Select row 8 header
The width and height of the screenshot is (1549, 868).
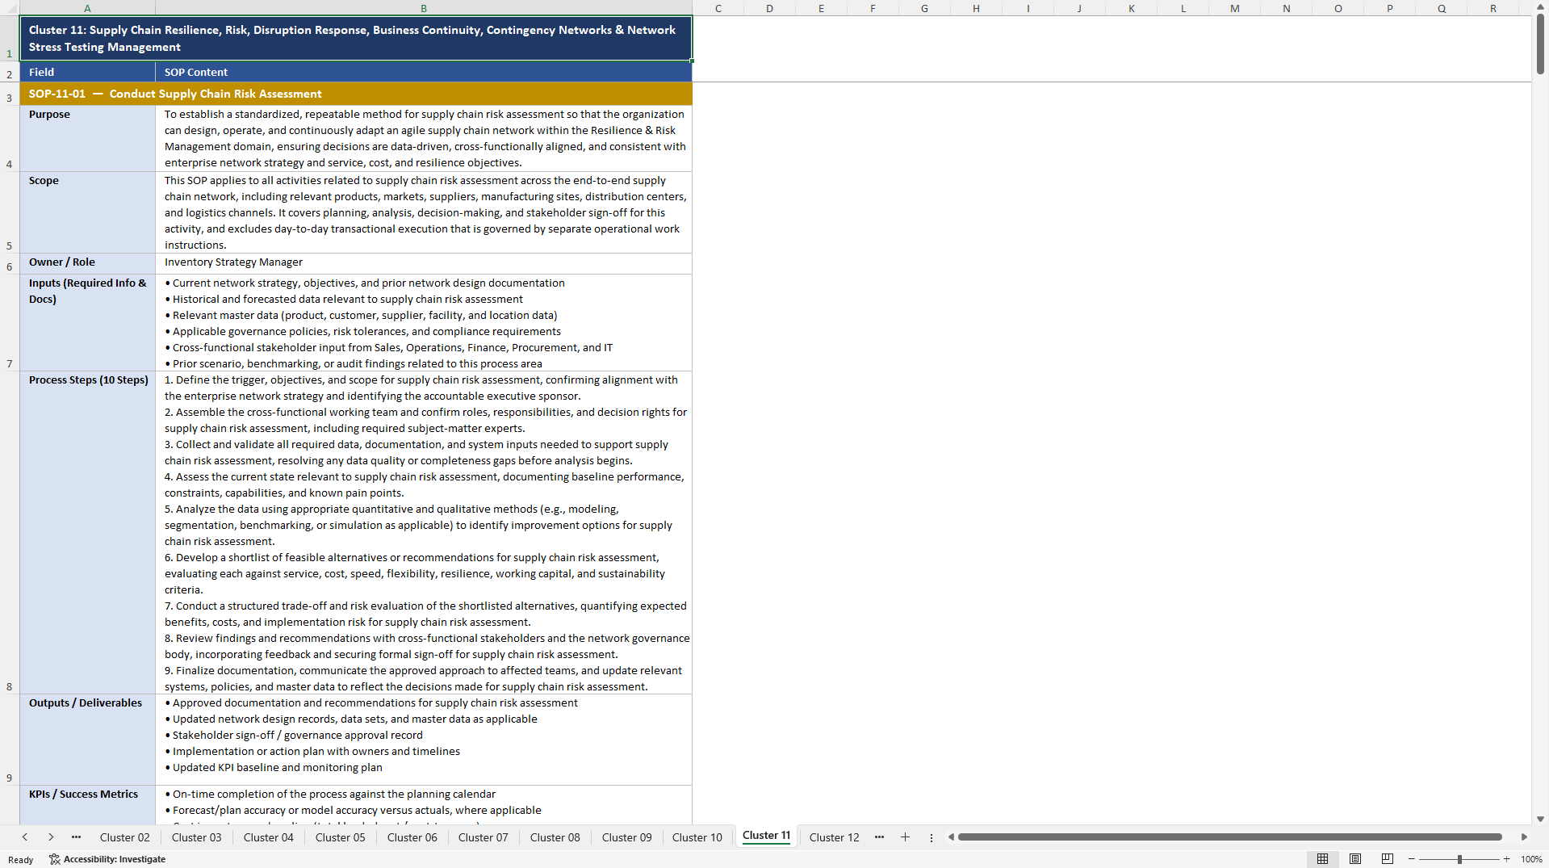click(10, 532)
